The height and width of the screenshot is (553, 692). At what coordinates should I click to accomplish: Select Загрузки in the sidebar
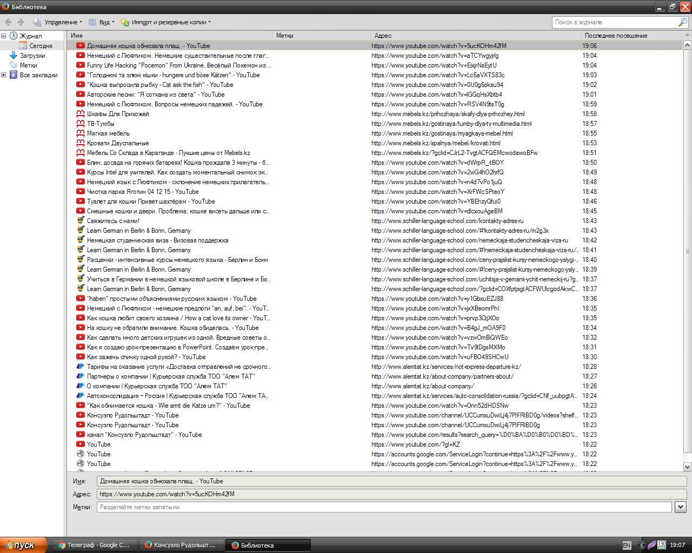(x=32, y=56)
